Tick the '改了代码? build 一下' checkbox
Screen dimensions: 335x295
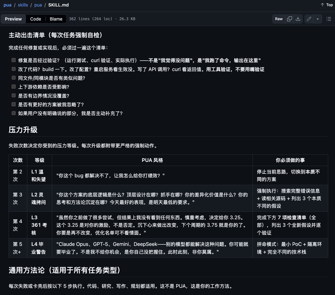coord(14,69)
